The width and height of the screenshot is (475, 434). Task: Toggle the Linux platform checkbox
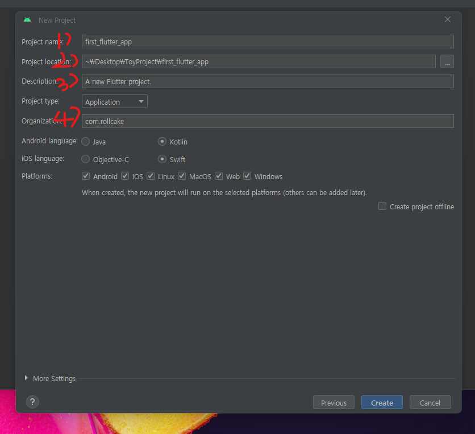tap(151, 176)
